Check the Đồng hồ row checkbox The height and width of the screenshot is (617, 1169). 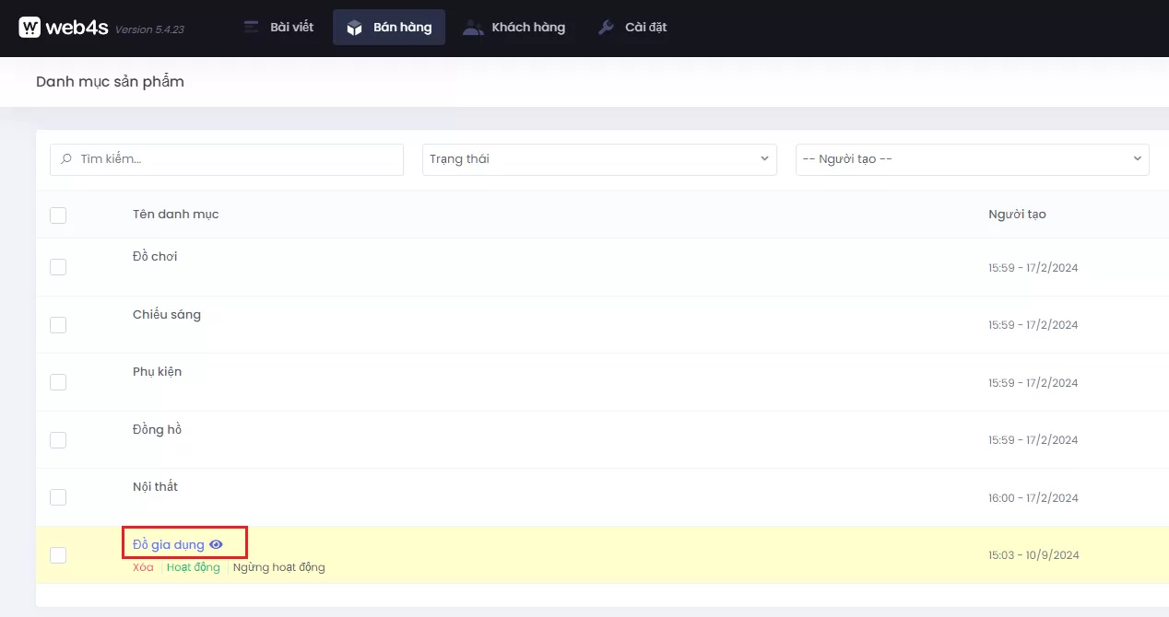click(x=58, y=440)
